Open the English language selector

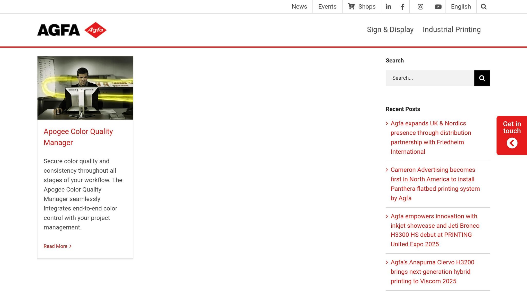pyautogui.click(x=461, y=7)
